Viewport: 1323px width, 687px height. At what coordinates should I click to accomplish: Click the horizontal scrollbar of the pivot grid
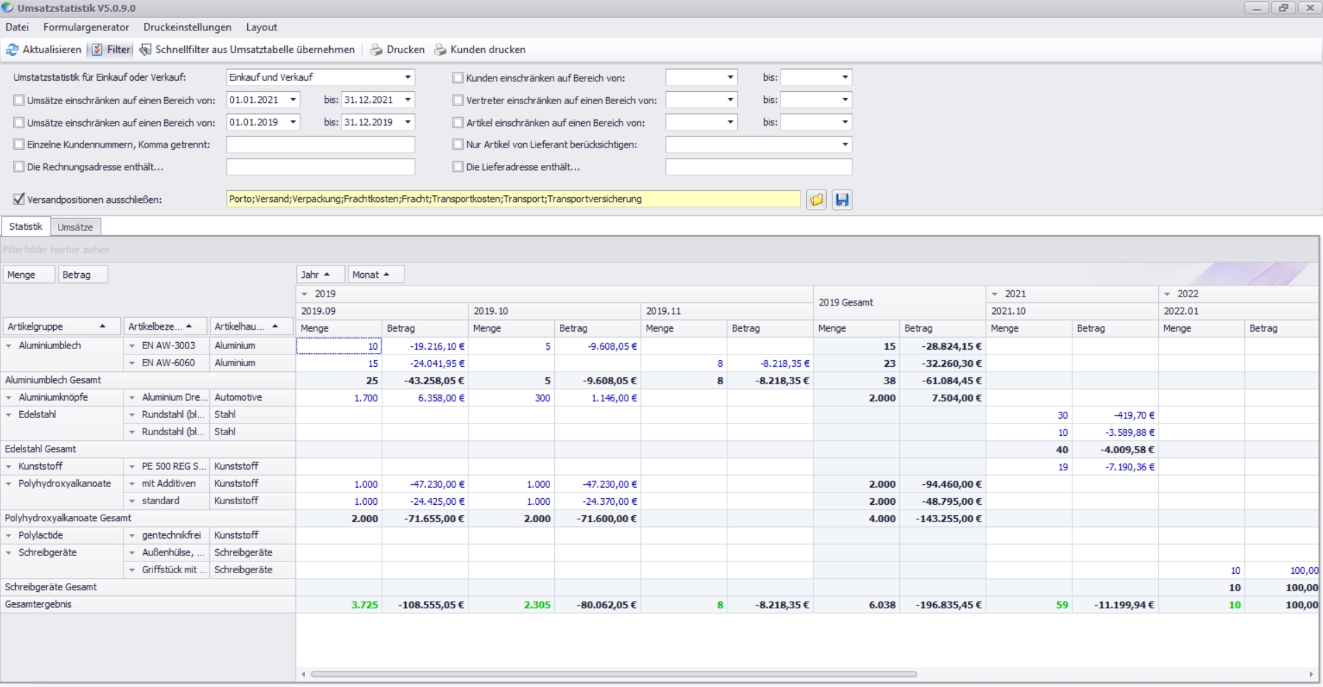tap(613, 674)
